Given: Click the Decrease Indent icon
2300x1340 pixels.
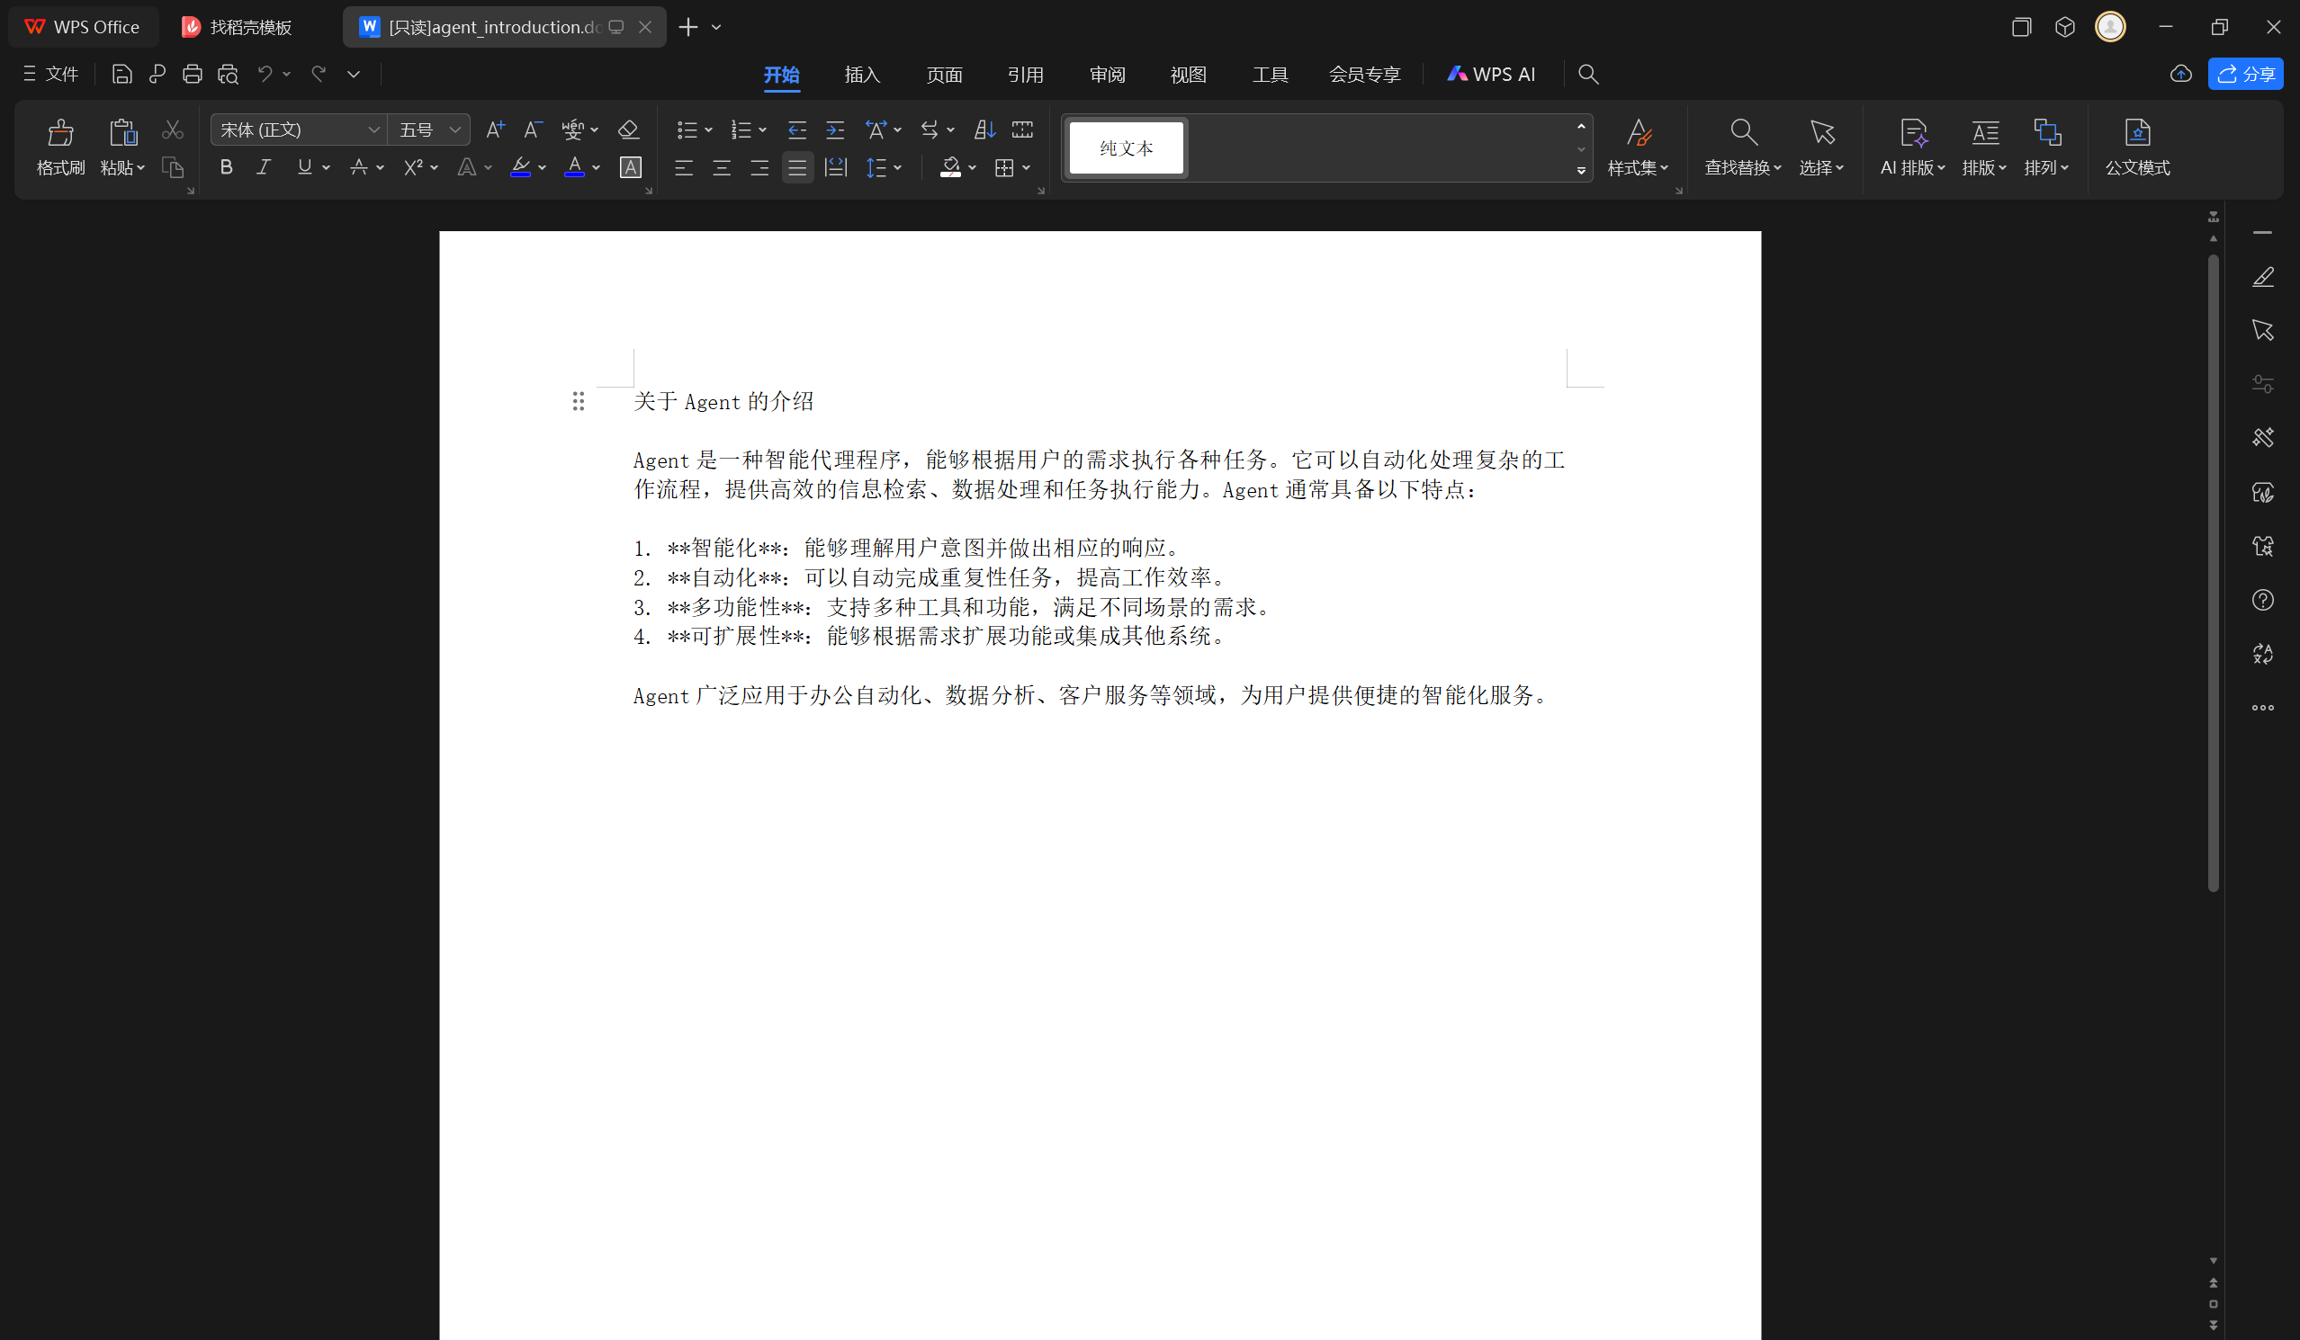Looking at the screenshot, I should click(796, 130).
